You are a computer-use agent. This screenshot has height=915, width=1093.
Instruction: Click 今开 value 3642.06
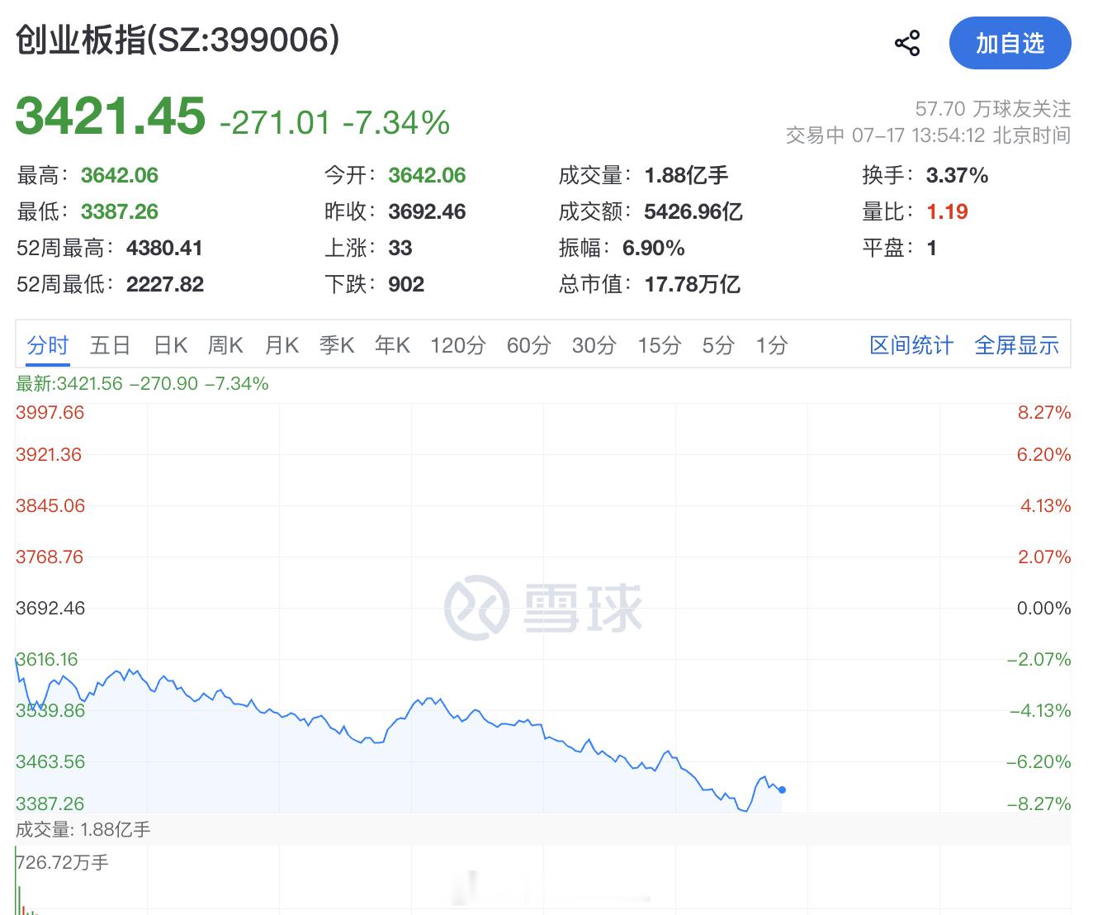coord(427,175)
